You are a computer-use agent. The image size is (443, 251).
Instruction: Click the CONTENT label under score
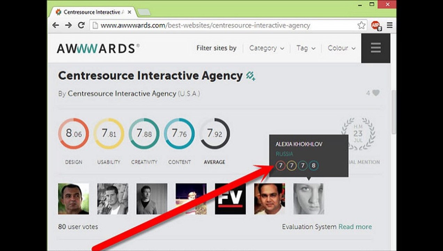(x=179, y=162)
